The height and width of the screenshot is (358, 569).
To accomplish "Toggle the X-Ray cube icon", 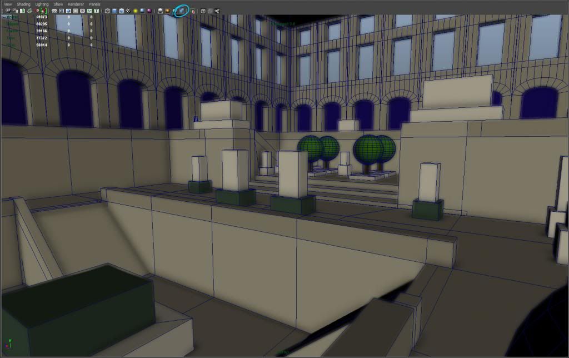I will point(203,11).
